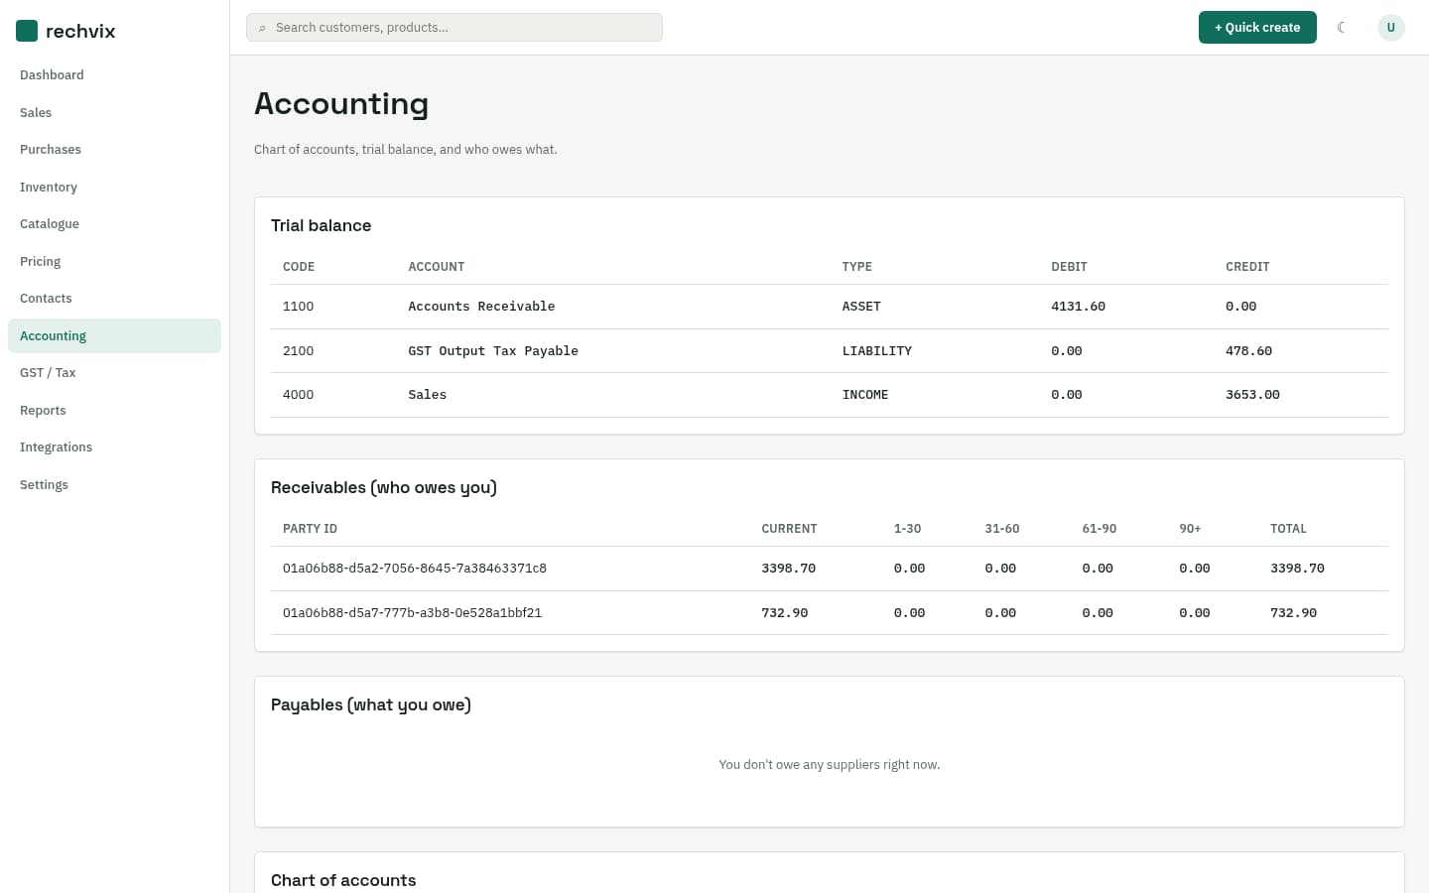Click the PARTY ID column header
The height and width of the screenshot is (893, 1429).
310,529
